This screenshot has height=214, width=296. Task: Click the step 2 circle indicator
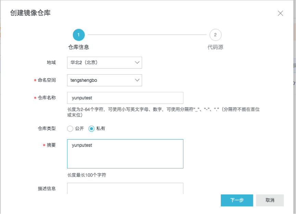point(215,35)
